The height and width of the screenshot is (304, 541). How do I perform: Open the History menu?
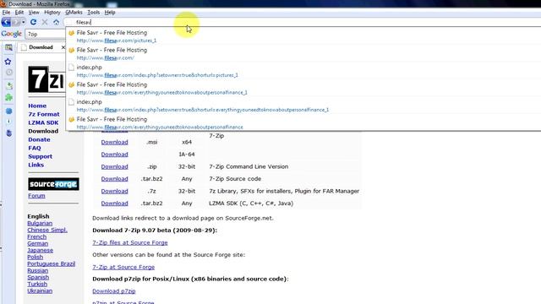[52, 12]
